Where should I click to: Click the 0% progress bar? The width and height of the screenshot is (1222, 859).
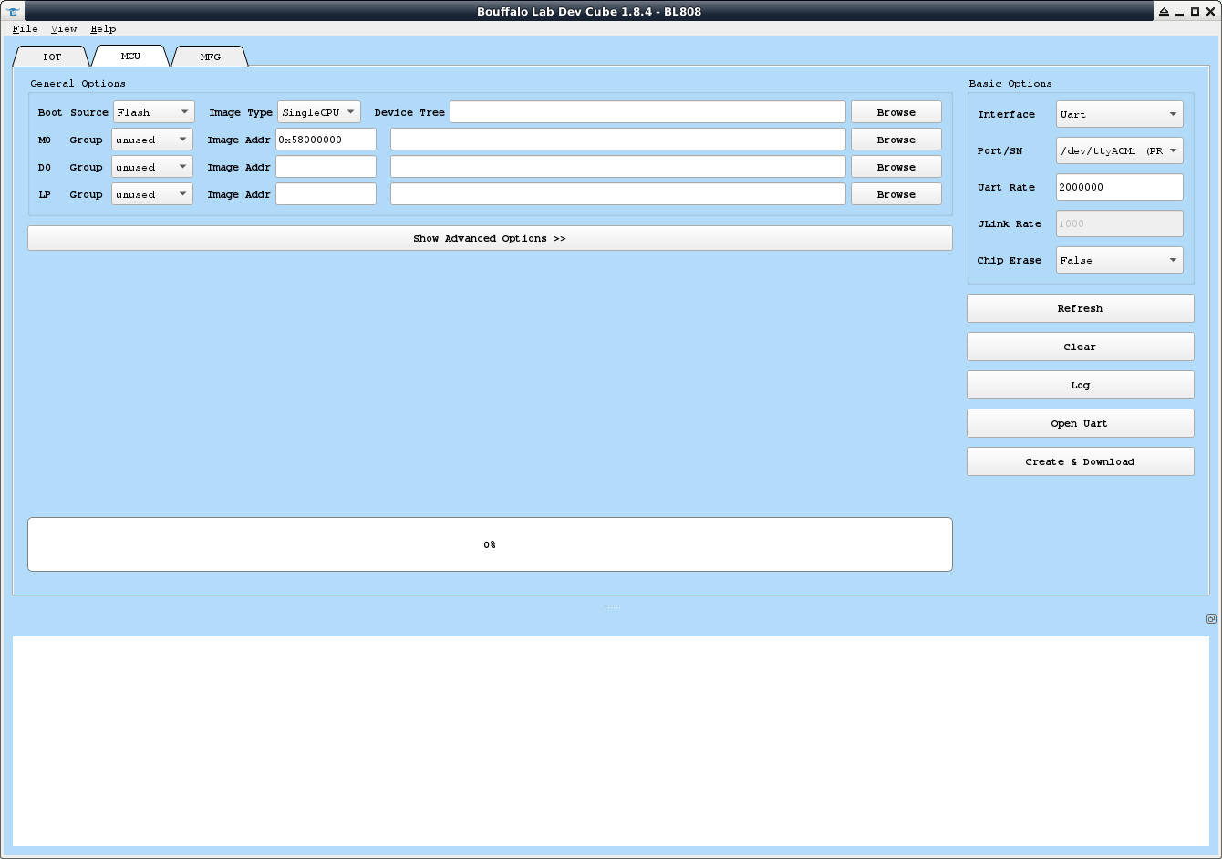click(x=490, y=544)
